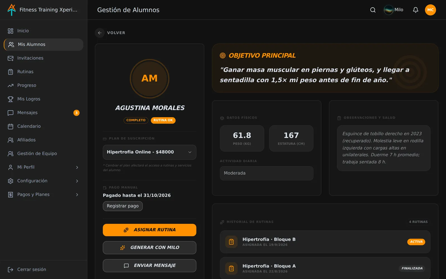Click the Fitness Training Xperience logo

click(x=11, y=10)
